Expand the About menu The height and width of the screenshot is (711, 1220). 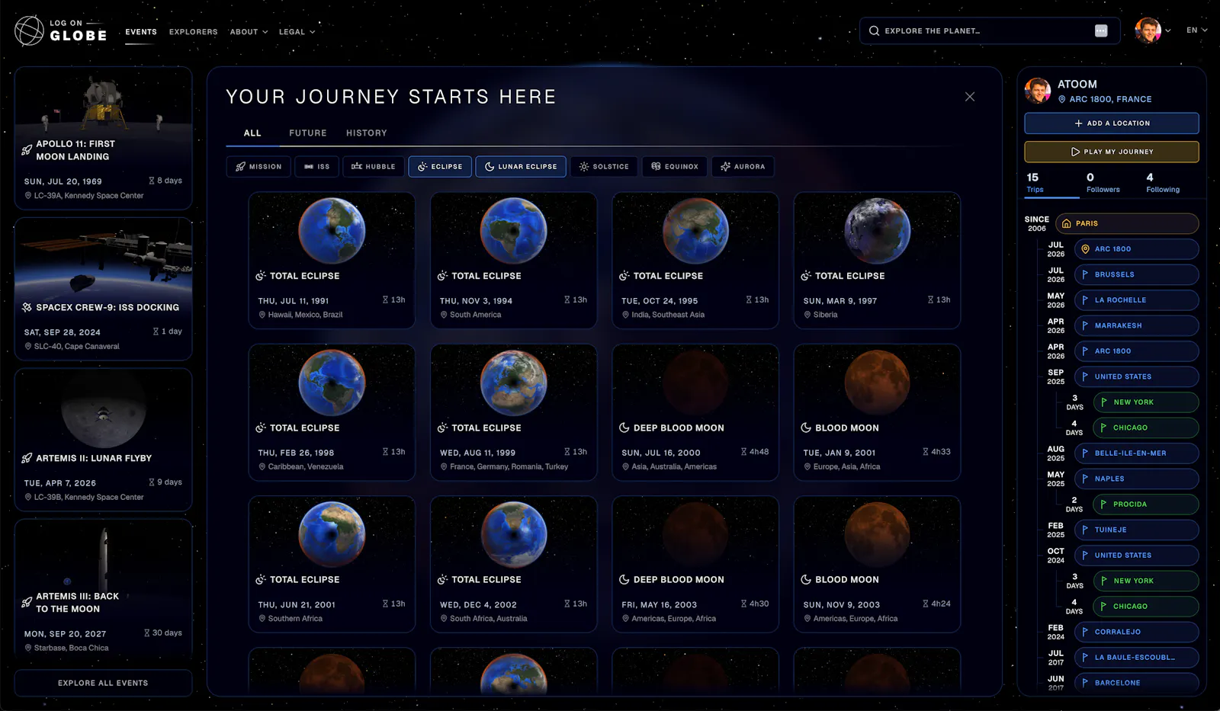[249, 32]
